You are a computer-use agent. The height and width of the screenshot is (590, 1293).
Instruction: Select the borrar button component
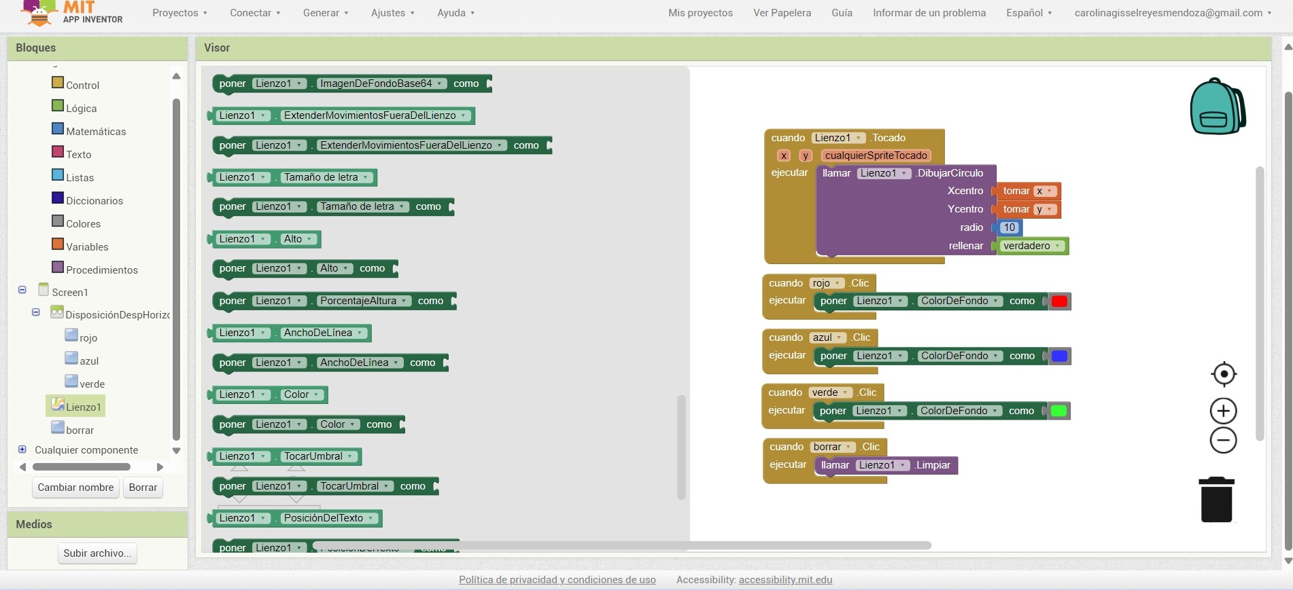pos(73,430)
